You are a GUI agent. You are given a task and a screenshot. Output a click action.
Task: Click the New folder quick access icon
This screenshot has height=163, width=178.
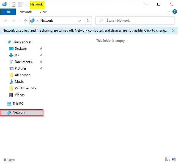click(x=20, y=5)
